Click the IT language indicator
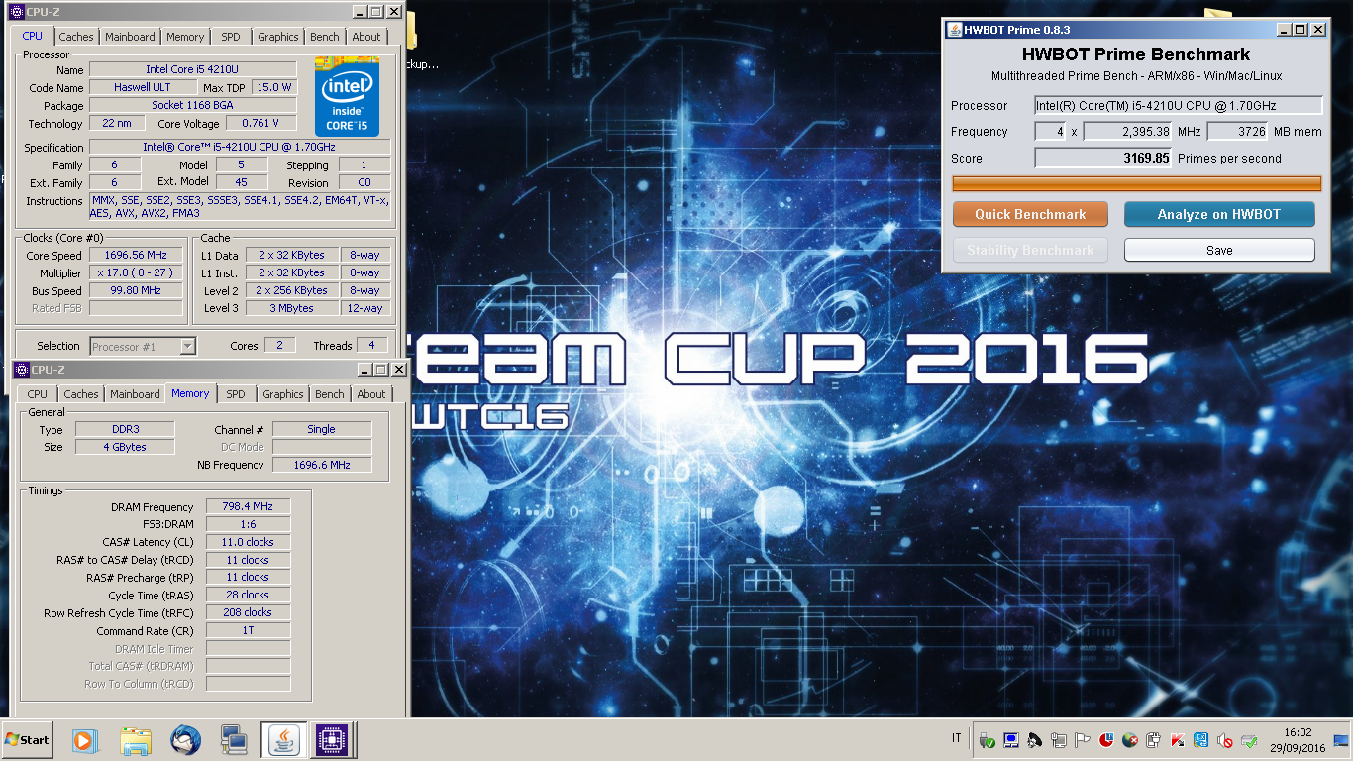 coord(956,738)
